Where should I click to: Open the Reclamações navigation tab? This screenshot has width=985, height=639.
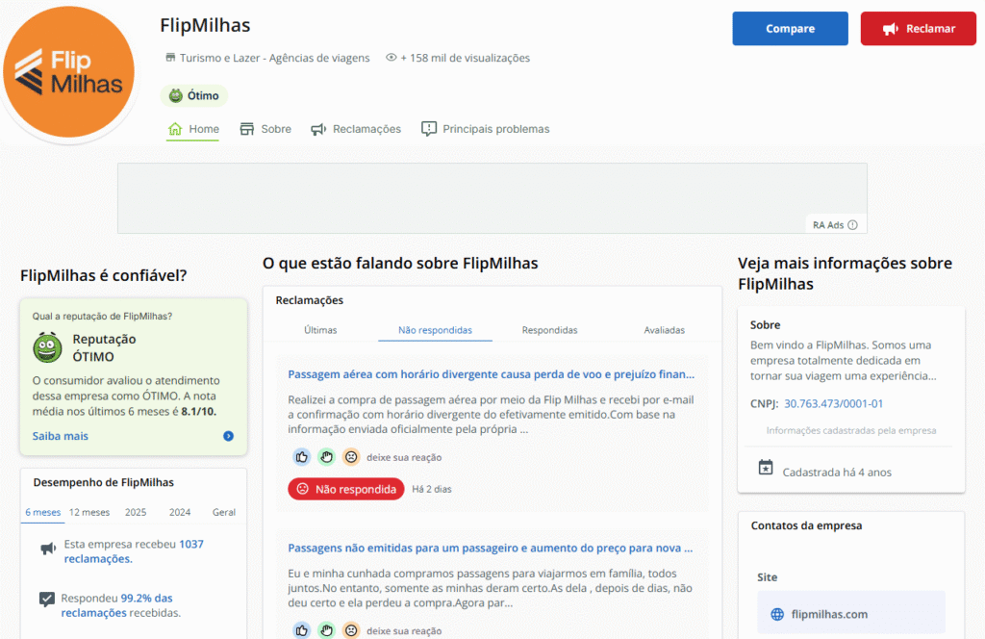pyautogui.click(x=356, y=129)
